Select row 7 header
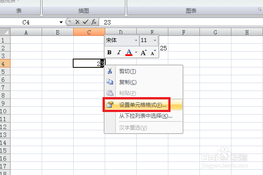 5,87
